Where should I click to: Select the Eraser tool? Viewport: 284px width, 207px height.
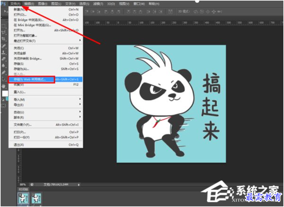coord(3,59)
